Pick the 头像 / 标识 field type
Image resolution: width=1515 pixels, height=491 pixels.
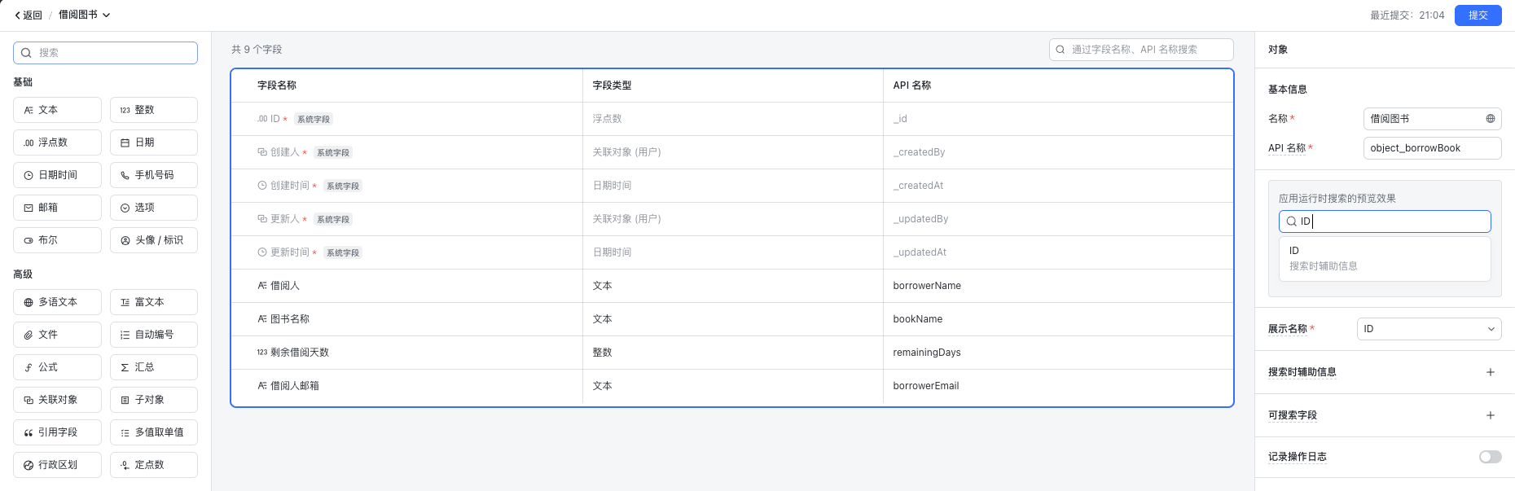click(x=154, y=240)
